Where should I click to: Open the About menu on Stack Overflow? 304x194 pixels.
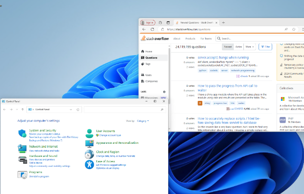177,39
